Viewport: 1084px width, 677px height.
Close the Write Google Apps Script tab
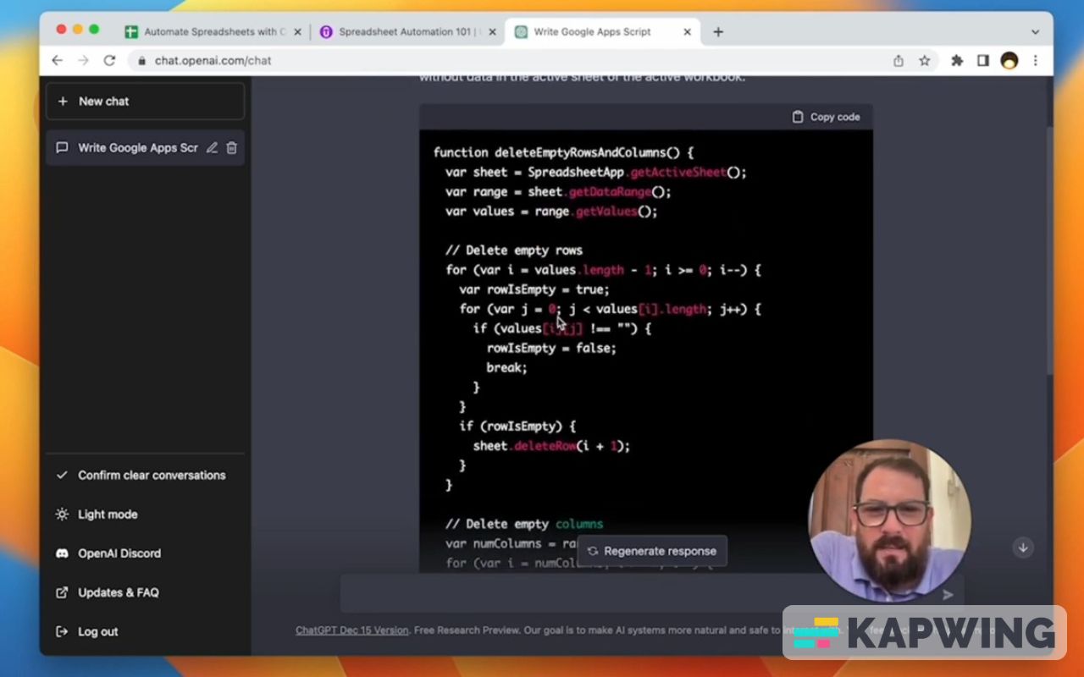click(687, 32)
